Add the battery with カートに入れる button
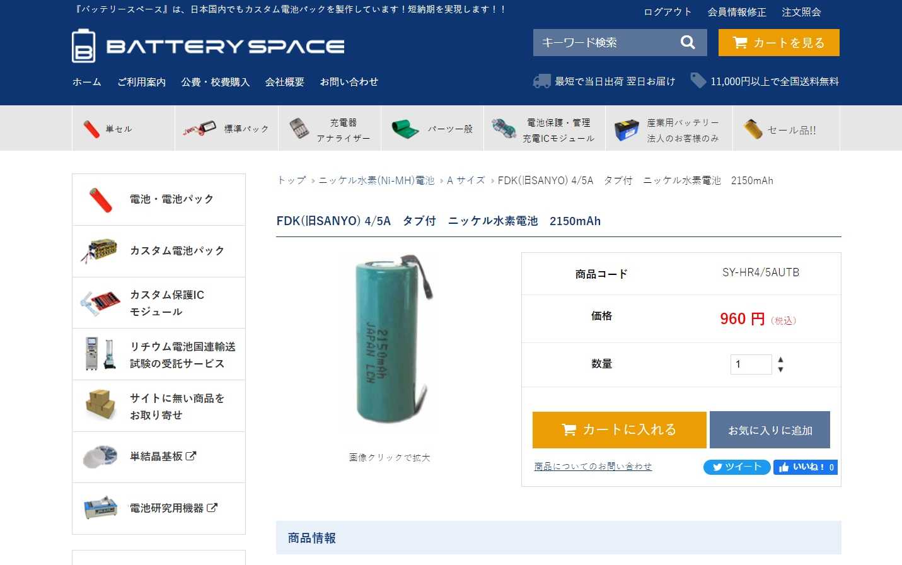The image size is (902, 565). click(x=619, y=429)
